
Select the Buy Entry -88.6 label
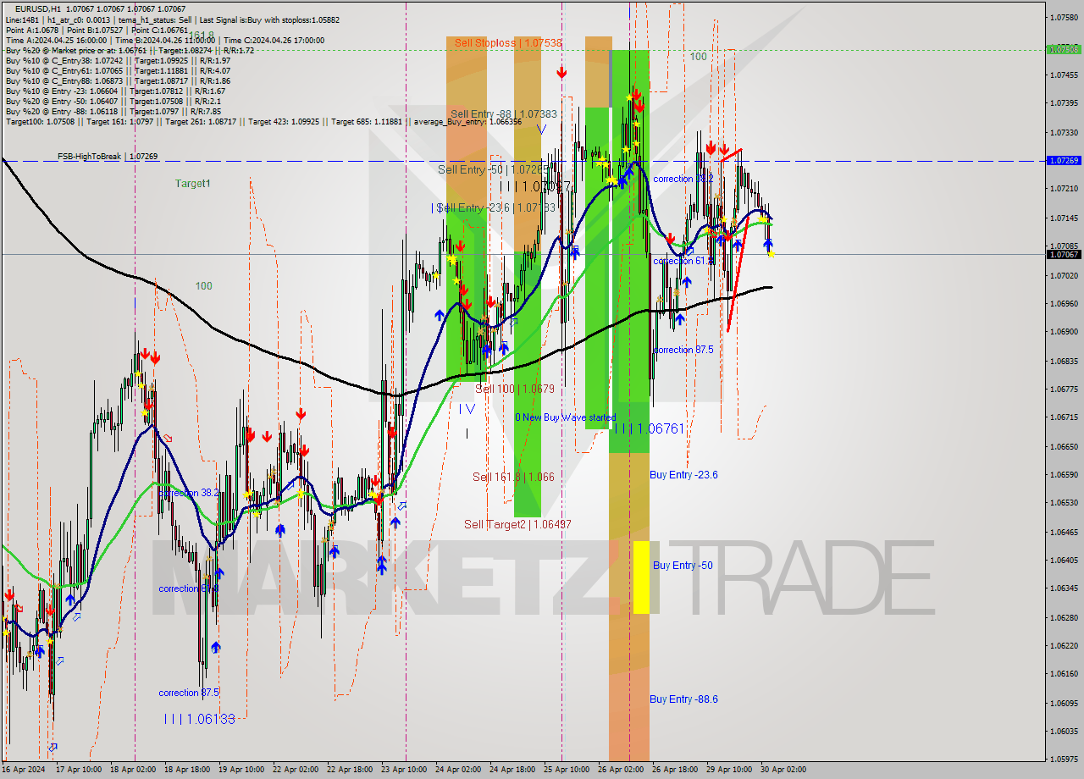point(683,699)
